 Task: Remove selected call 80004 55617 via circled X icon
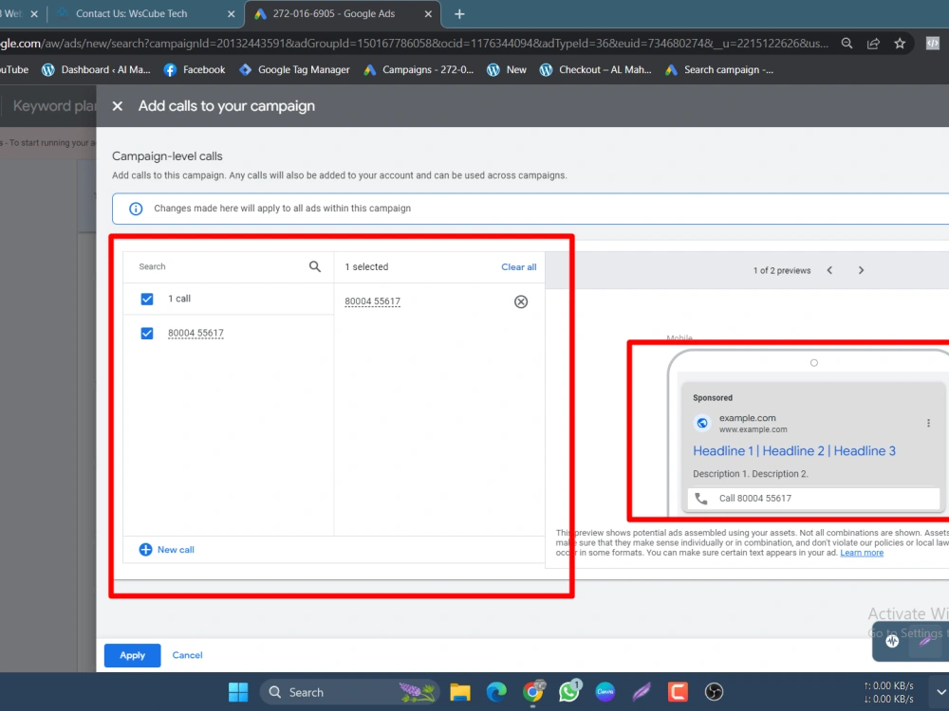tap(520, 301)
